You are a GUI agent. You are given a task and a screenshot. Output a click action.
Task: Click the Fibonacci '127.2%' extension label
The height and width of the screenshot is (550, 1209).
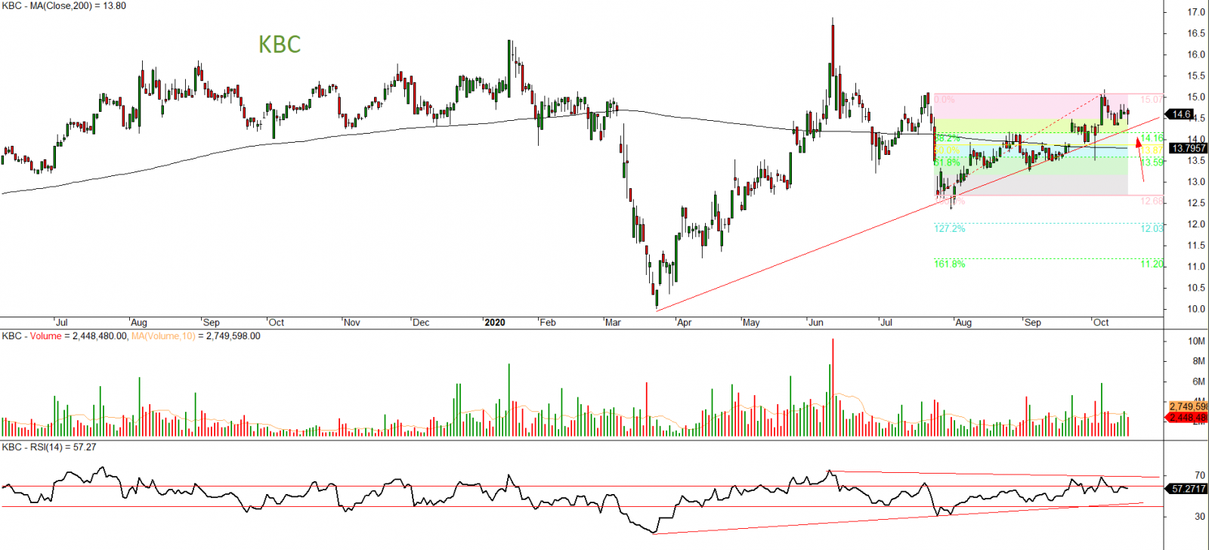pyautogui.click(x=950, y=228)
